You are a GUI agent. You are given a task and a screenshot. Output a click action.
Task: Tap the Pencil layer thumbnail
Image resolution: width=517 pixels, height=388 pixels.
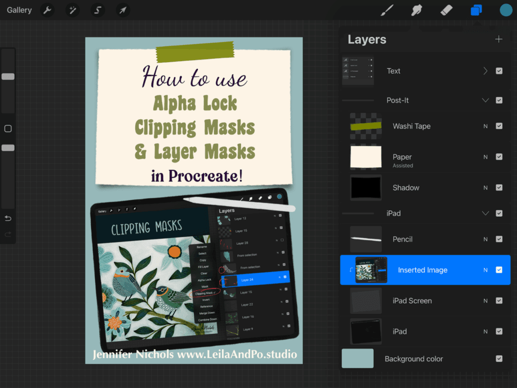[366, 239]
